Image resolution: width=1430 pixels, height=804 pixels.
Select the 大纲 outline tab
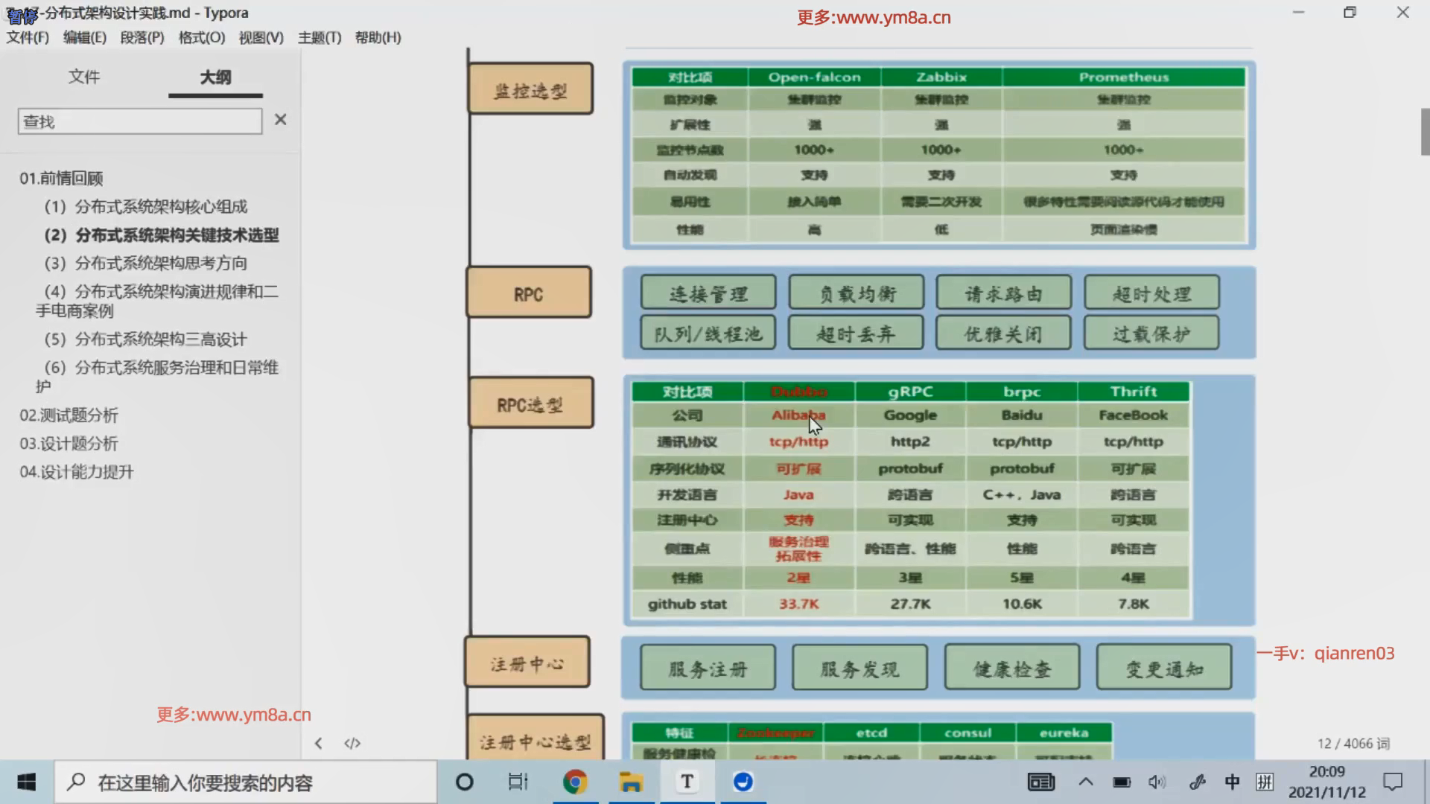click(x=215, y=77)
